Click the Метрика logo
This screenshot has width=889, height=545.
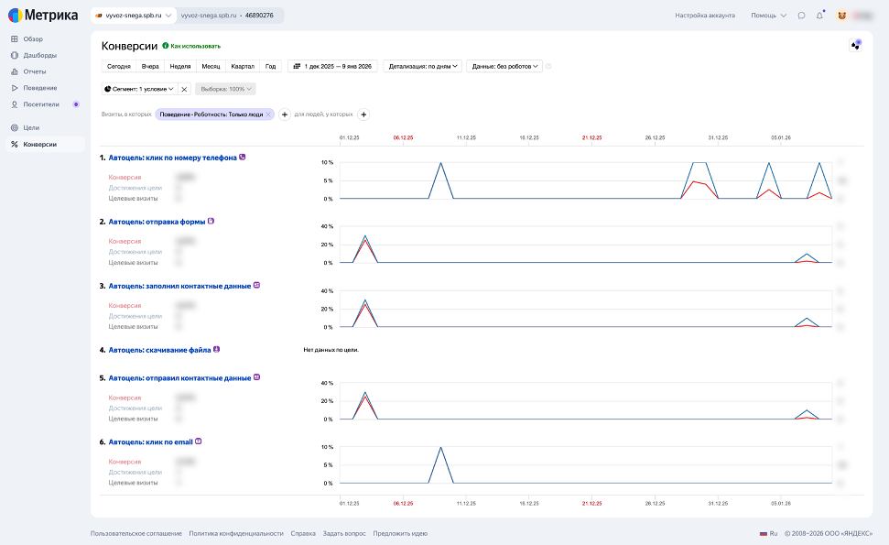43,15
